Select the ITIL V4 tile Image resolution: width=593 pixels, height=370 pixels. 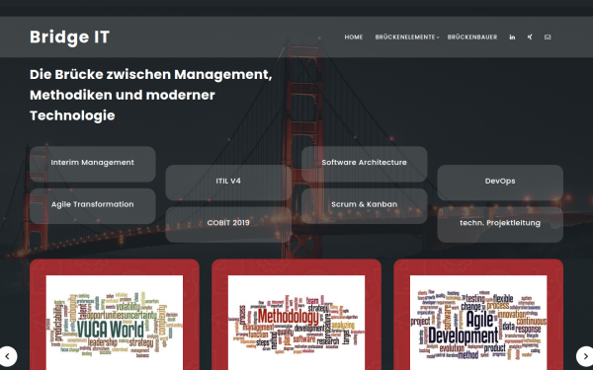[228, 183]
